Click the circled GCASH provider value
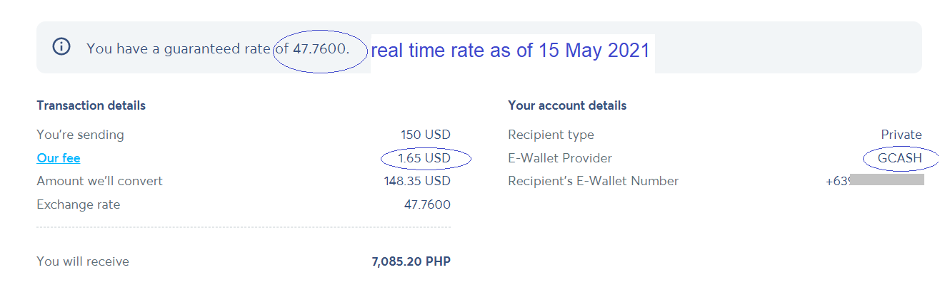 (x=900, y=158)
